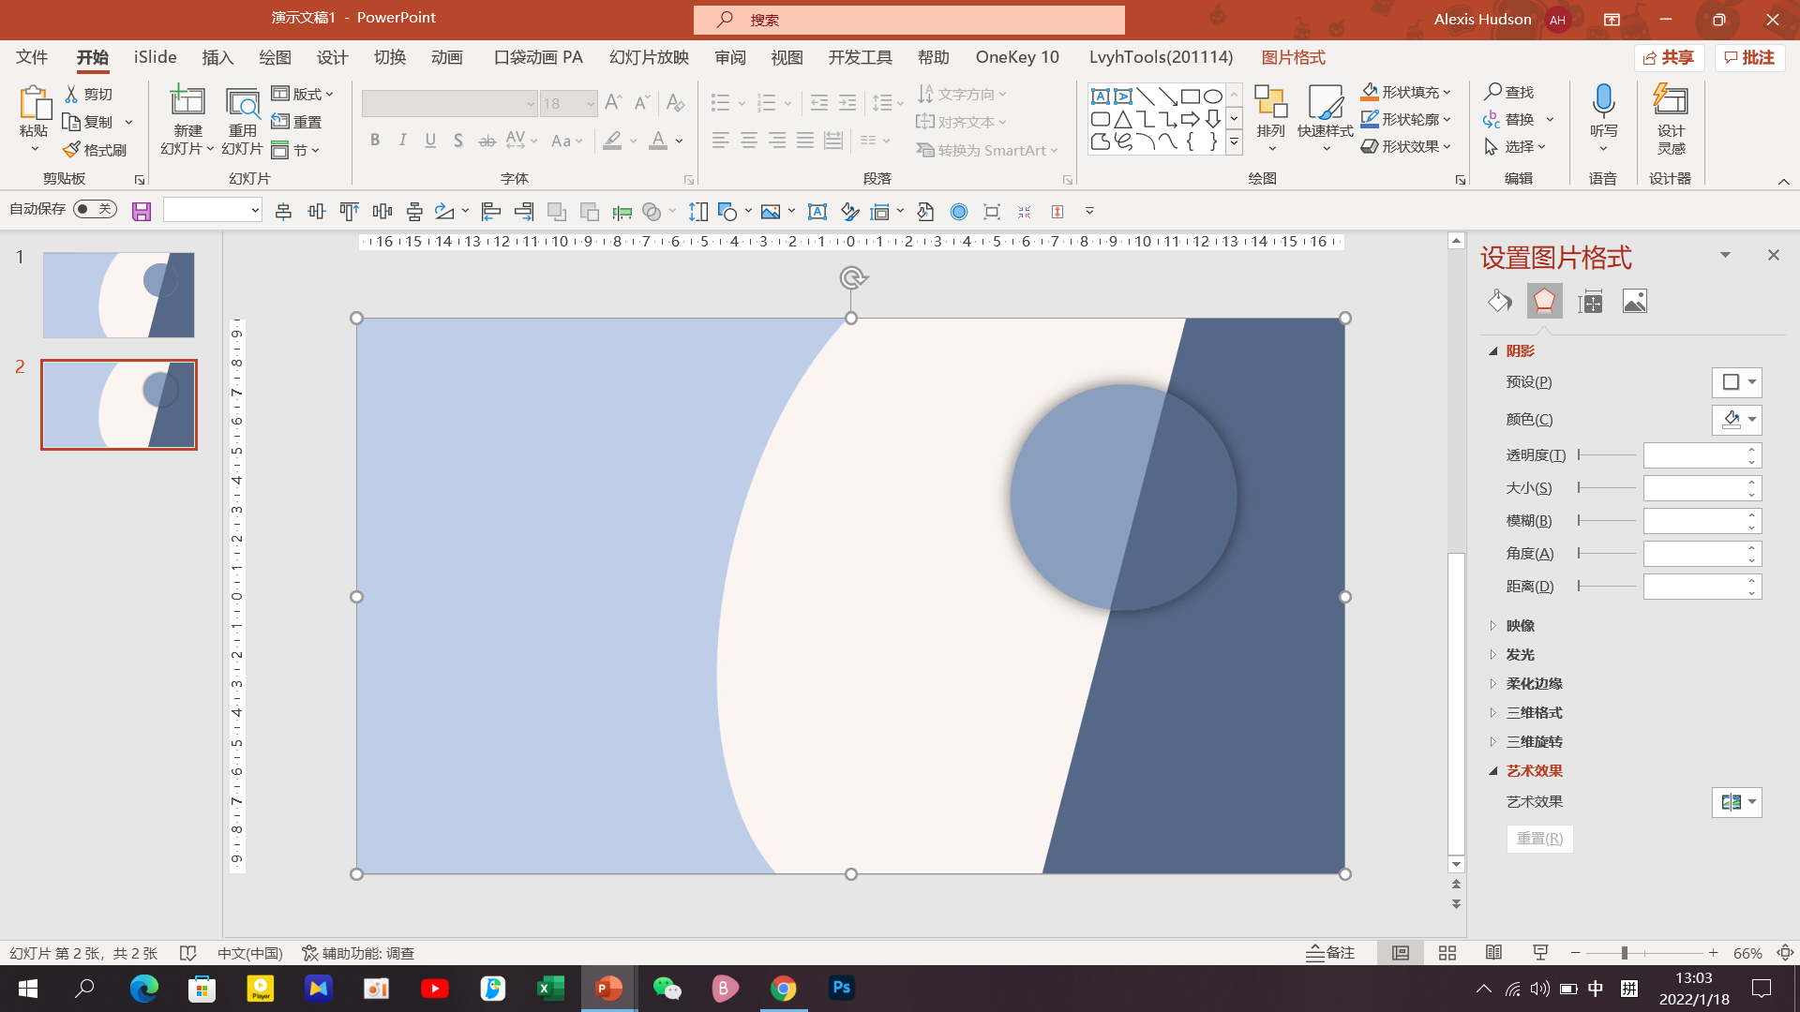The height and width of the screenshot is (1012, 1800).
Task: Click the purple Save icon in quick toolbar
Action: [142, 212]
